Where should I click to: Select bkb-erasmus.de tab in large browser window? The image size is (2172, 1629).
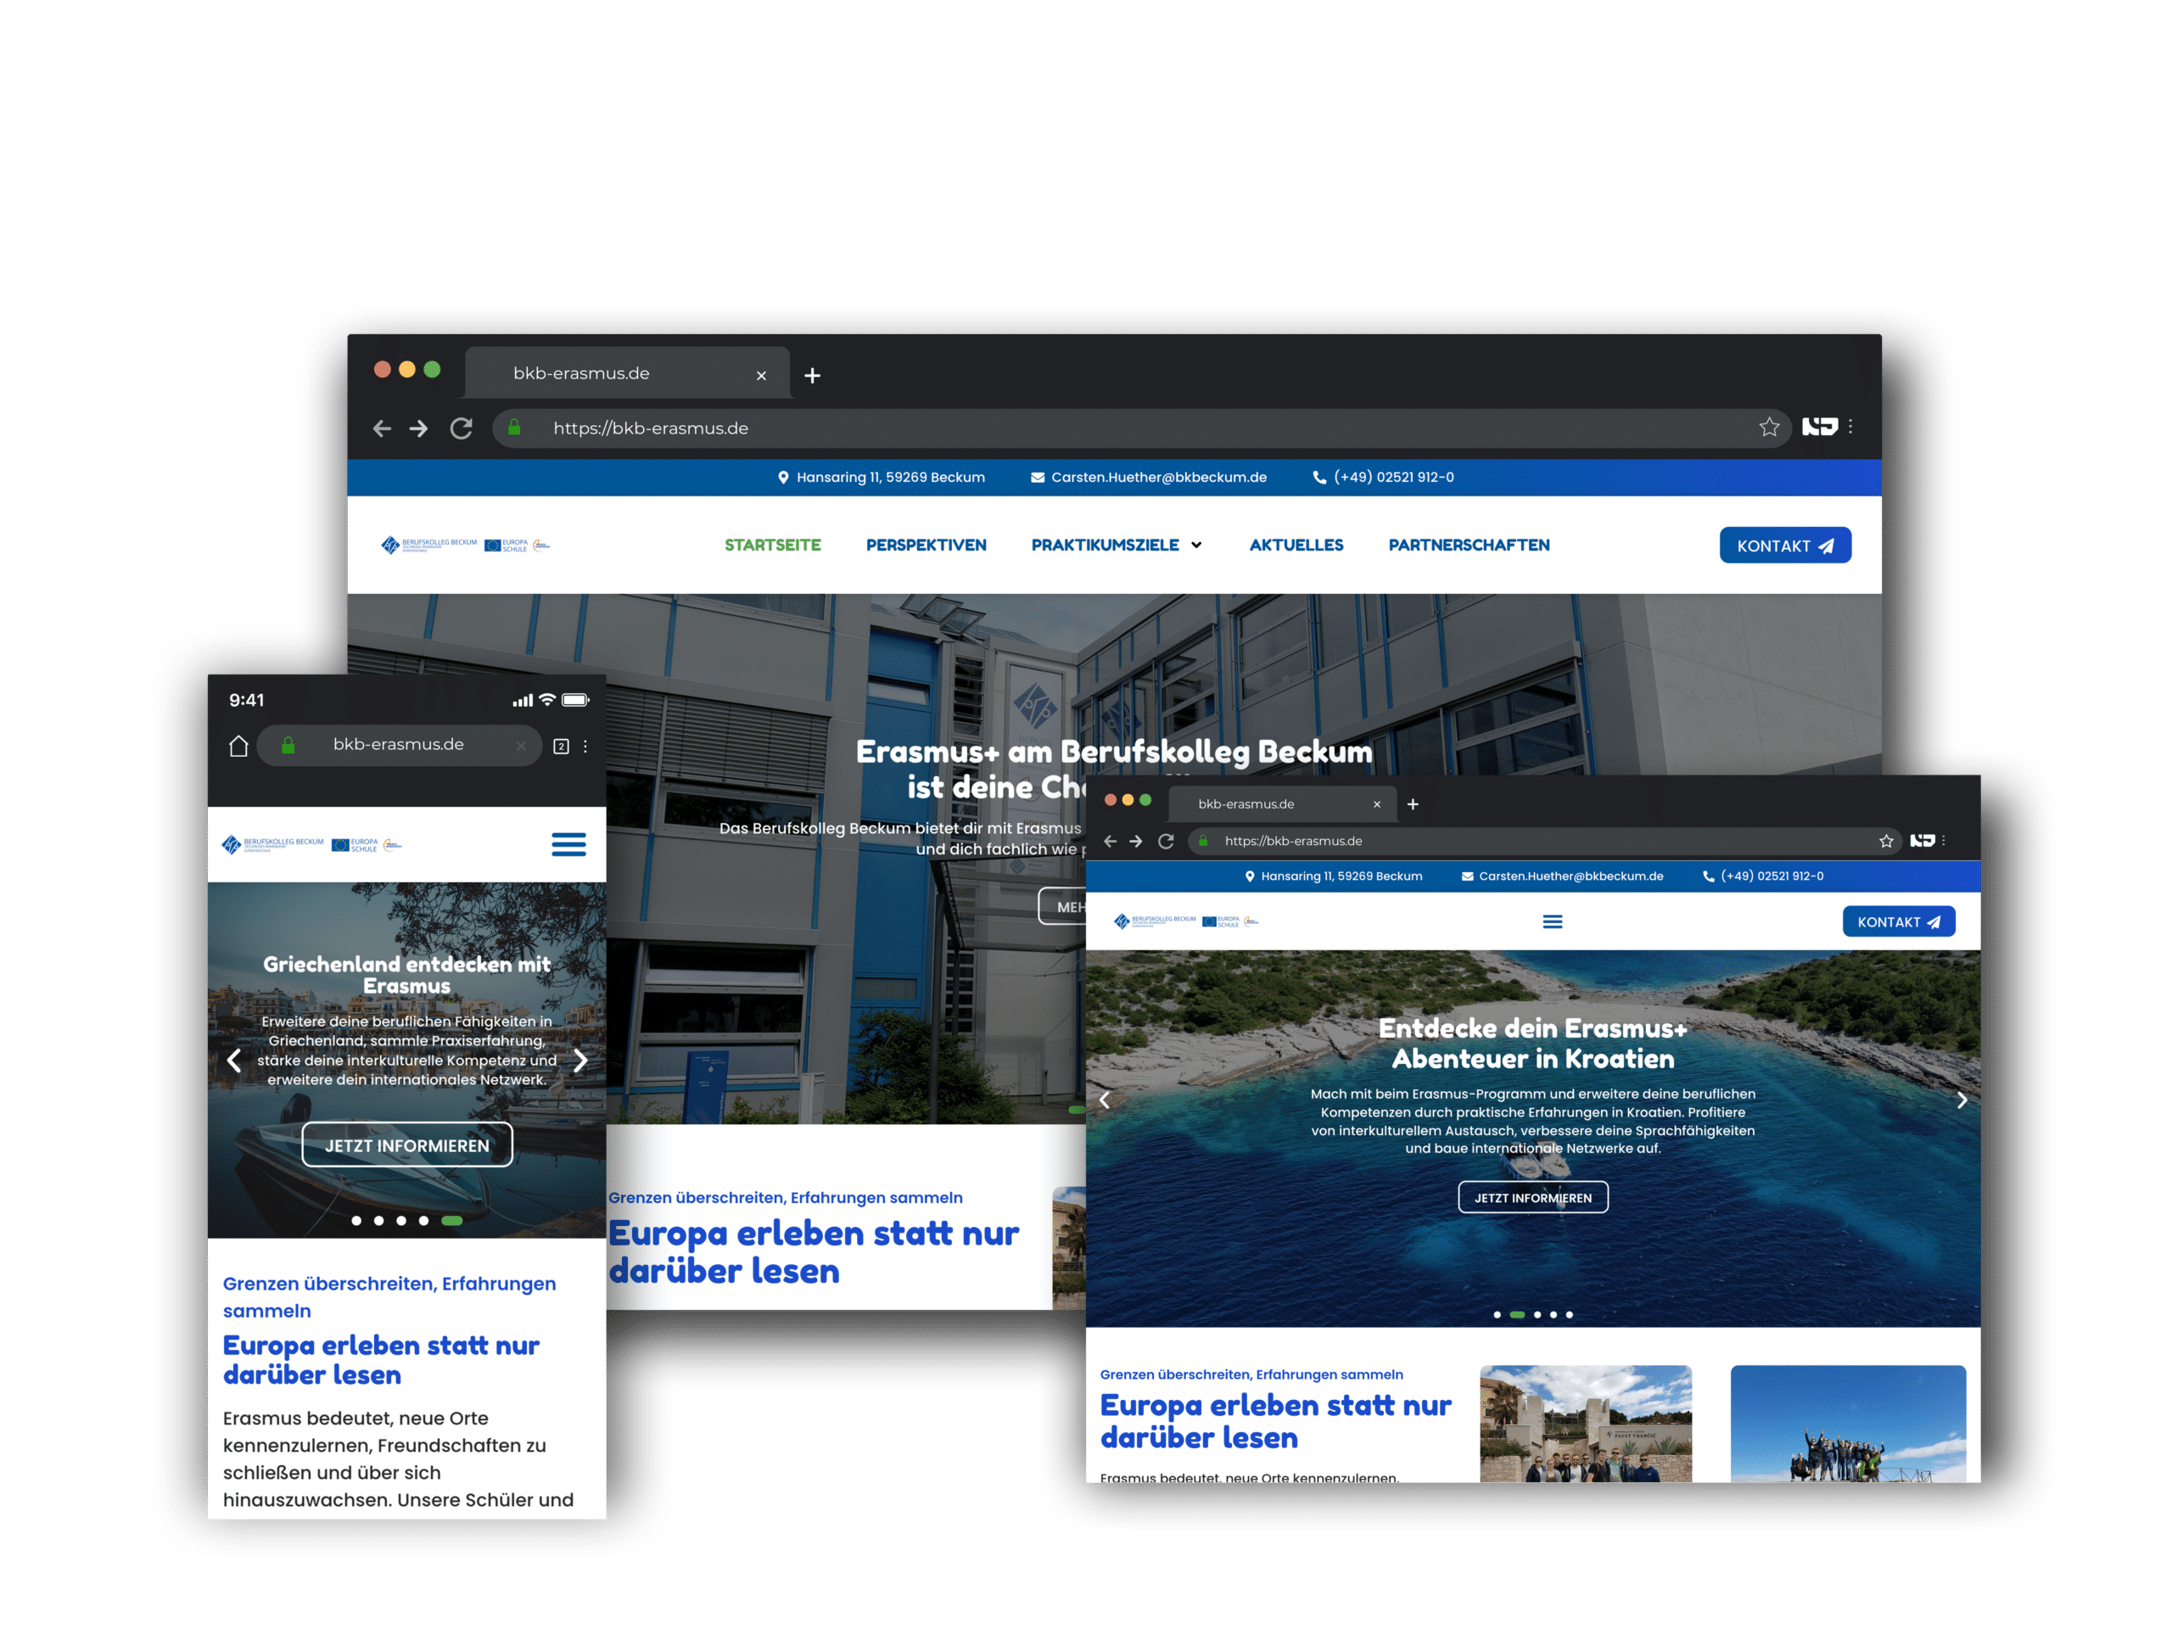coord(629,373)
